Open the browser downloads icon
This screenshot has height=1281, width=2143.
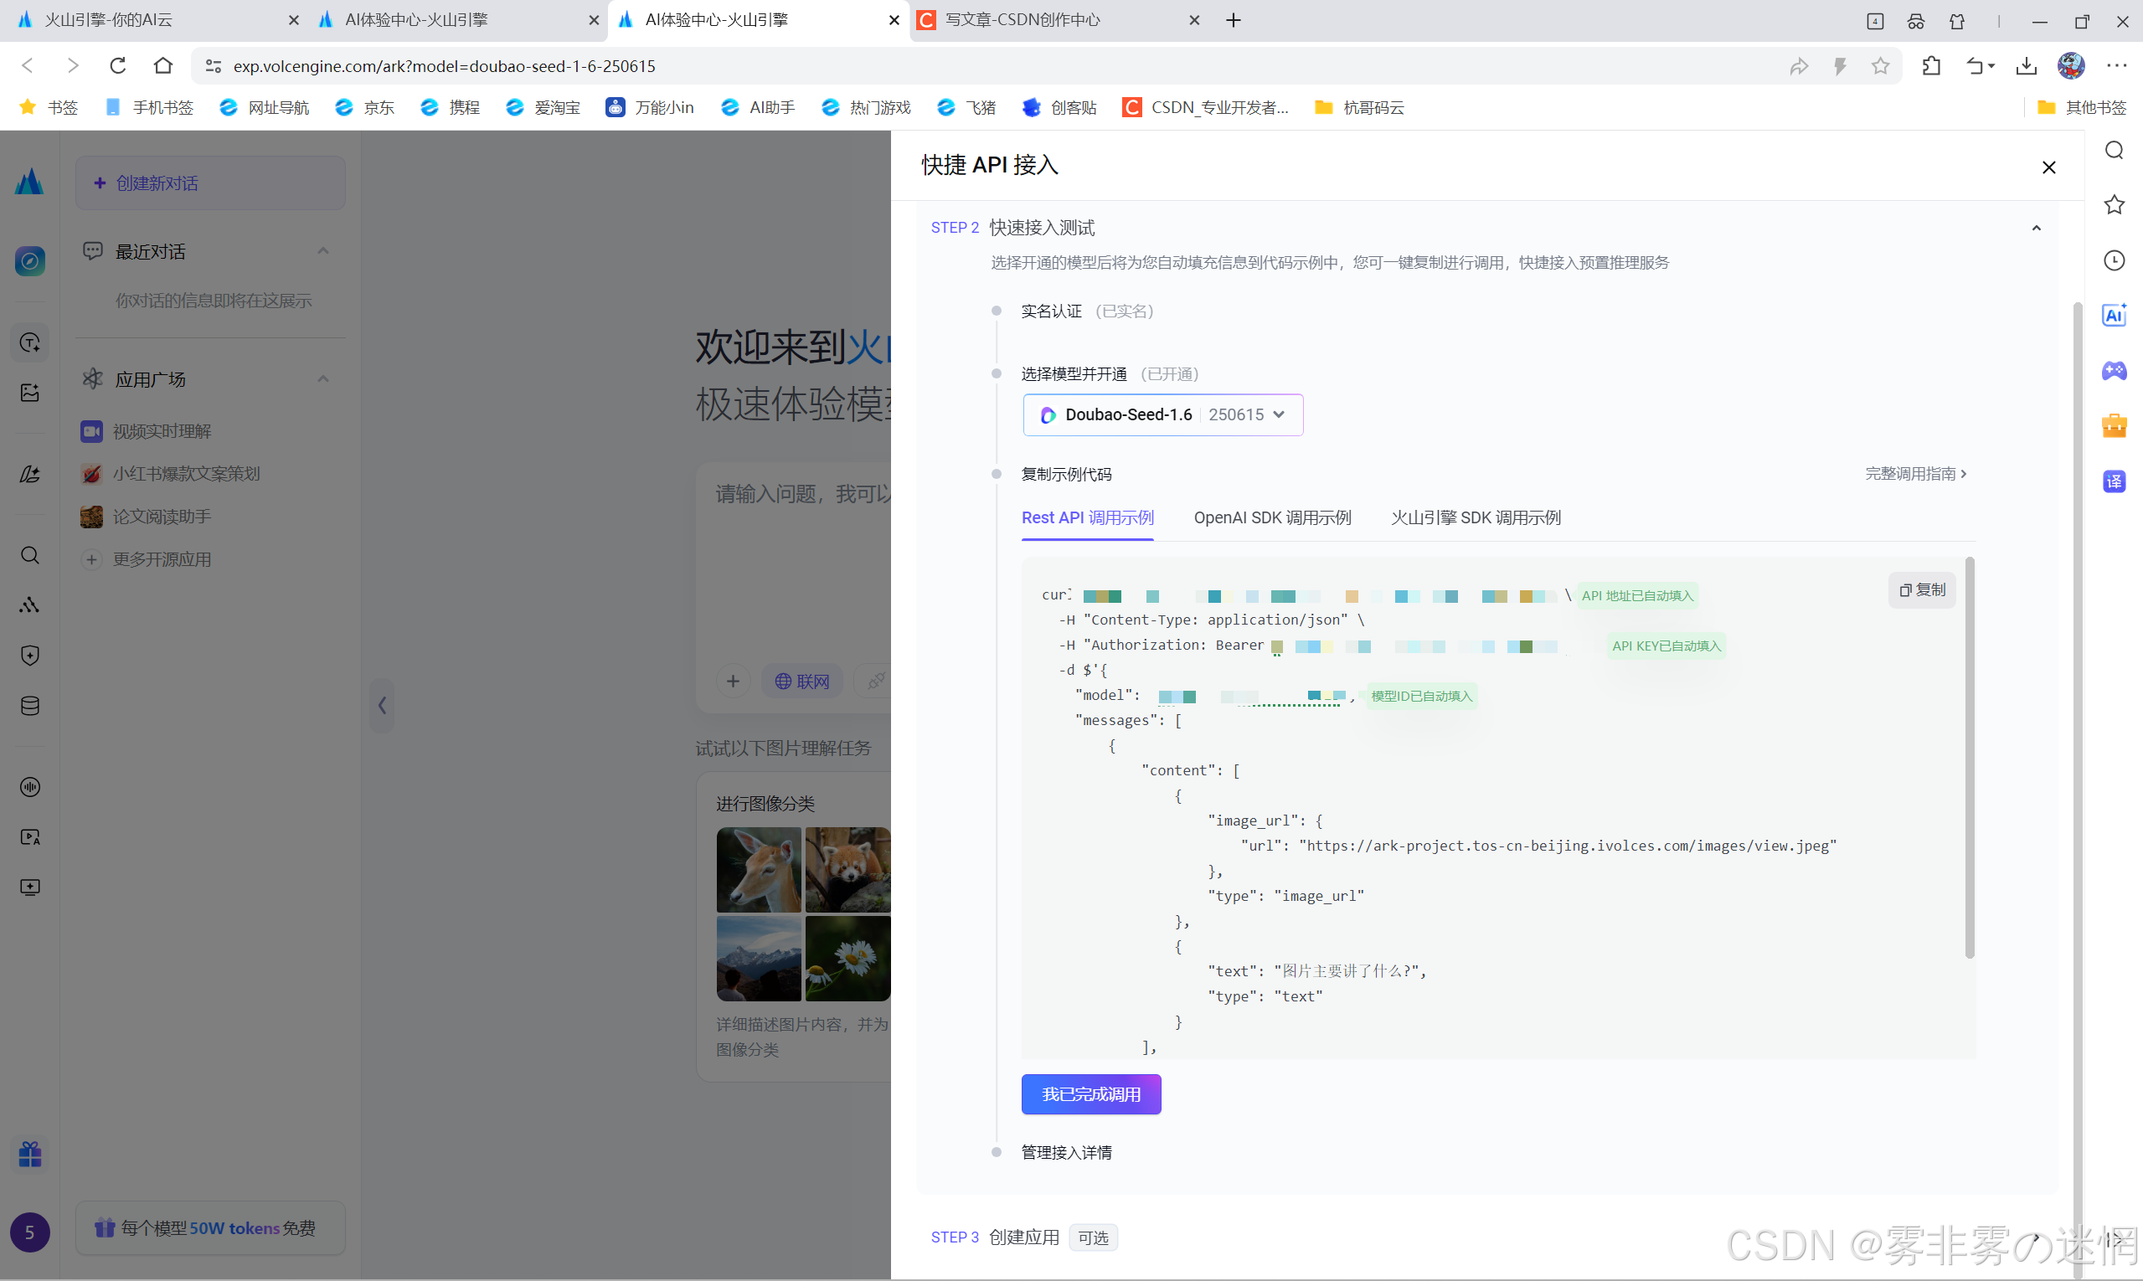tap(2026, 66)
